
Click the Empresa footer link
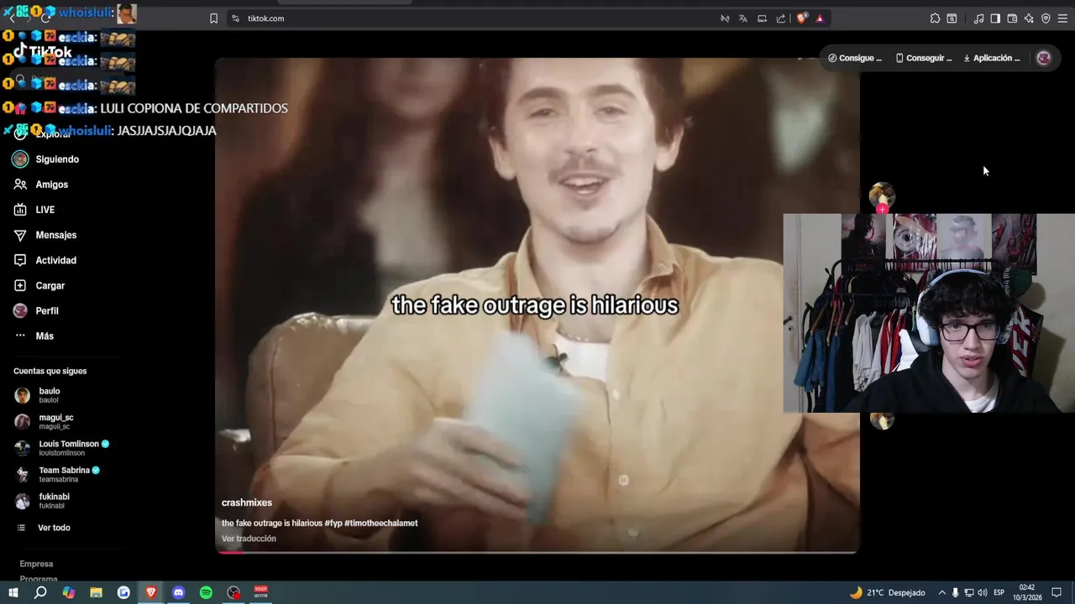coord(36,564)
